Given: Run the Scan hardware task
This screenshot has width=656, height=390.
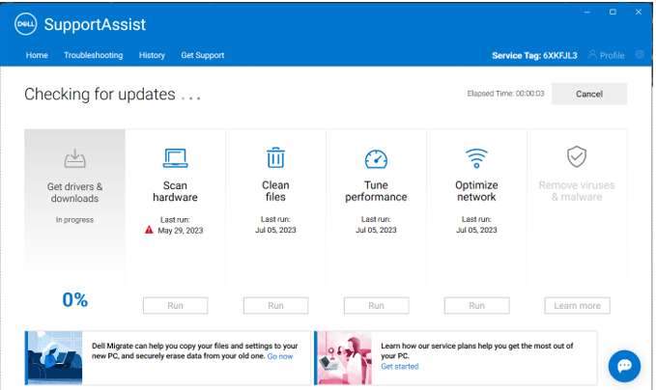Looking at the screenshot, I should point(175,306).
